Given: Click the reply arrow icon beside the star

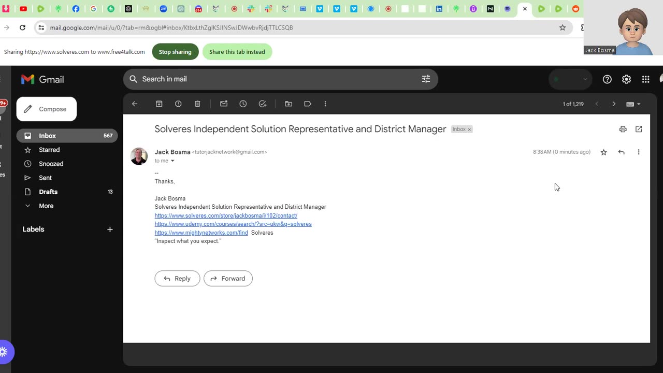Looking at the screenshot, I should tap(621, 152).
